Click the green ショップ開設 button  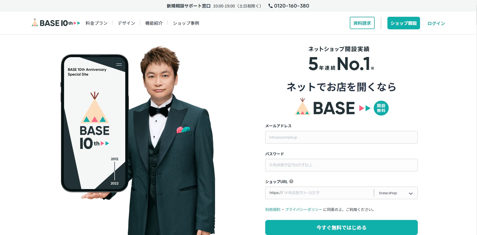point(403,23)
